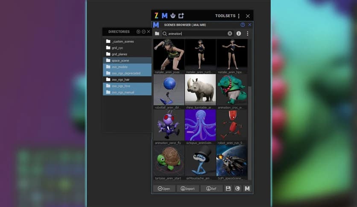Screen dimensions: 357x207
Task: Click the export square-arrow icon in Toolsets header
Action: tap(181, 15)
